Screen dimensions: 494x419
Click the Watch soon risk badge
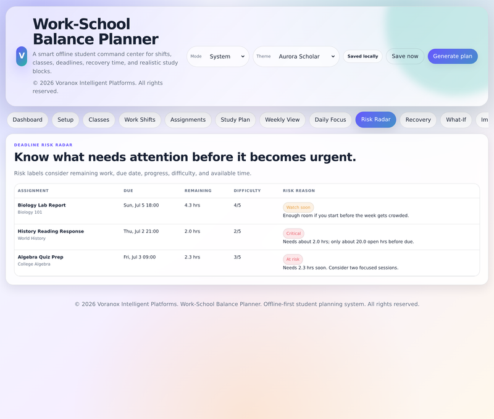click(x=298, y=208)
